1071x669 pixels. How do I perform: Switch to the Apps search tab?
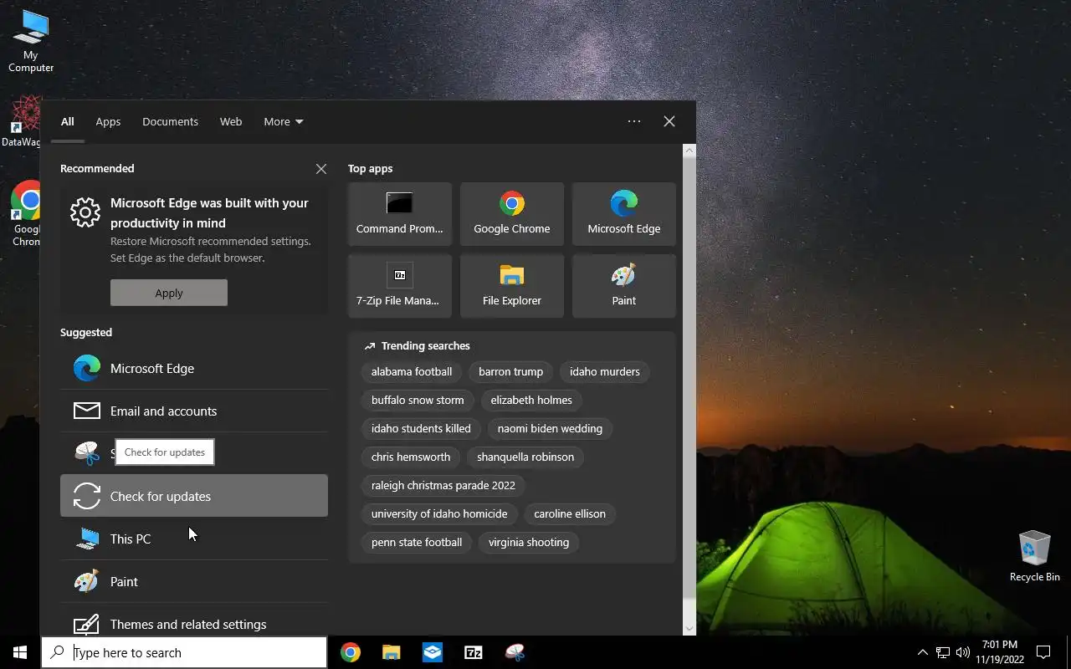coord(108,121)
